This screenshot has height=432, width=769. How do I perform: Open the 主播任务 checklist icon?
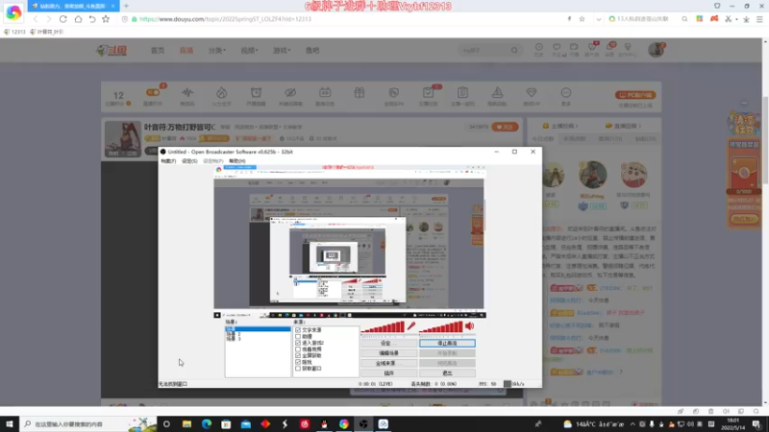point(428,92)
